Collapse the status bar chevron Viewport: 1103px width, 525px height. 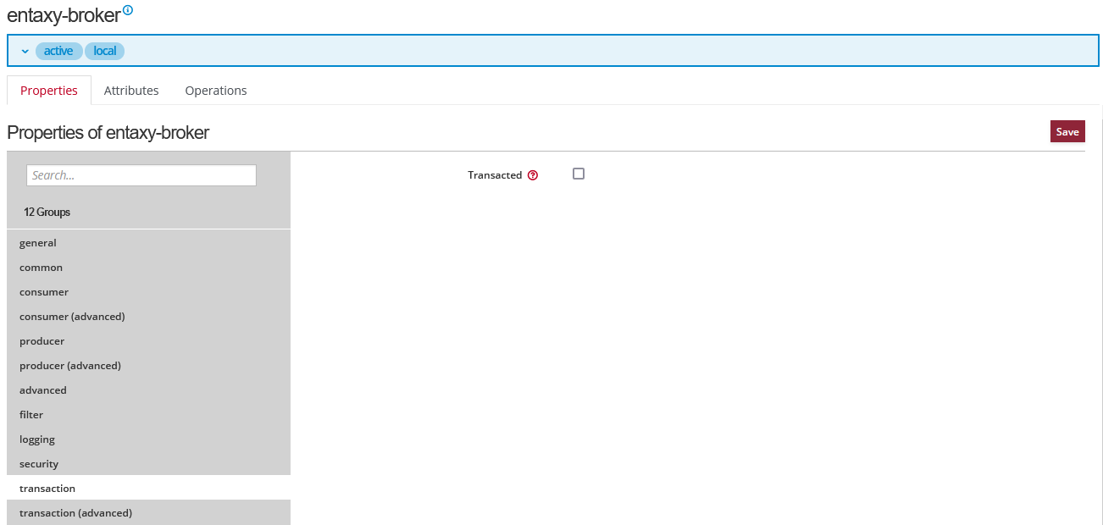(x=25, y=52)
